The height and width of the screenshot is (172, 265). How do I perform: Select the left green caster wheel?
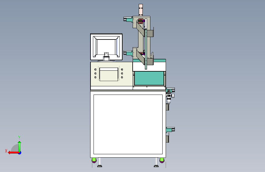(94, 160)
